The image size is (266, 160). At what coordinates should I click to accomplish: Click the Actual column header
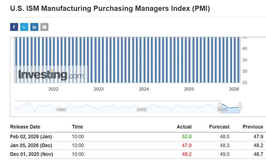[x=184, y=127]
